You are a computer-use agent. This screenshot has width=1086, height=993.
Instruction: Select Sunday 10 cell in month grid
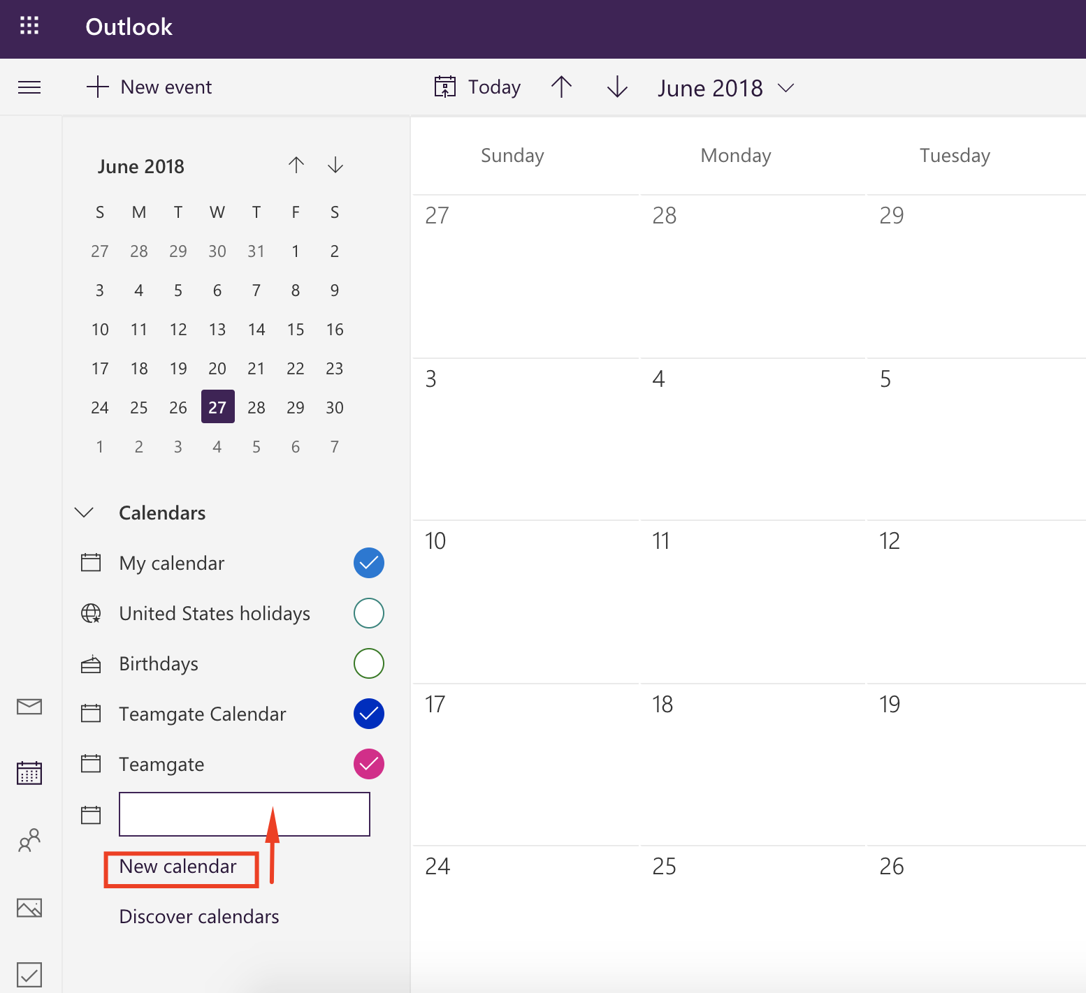(x=526, y=602)
